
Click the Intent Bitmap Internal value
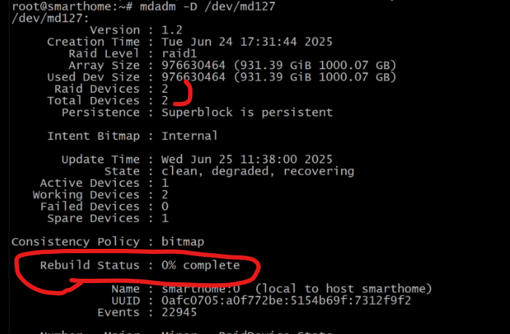tap(189, 135)
